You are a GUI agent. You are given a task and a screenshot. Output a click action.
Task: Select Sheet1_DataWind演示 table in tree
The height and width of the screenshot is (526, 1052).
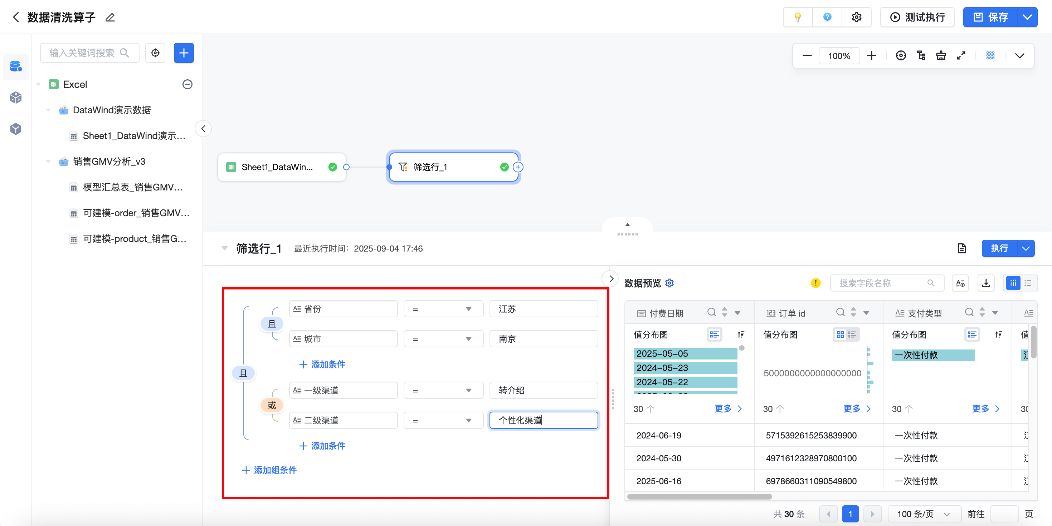click(x=133, y=136)
